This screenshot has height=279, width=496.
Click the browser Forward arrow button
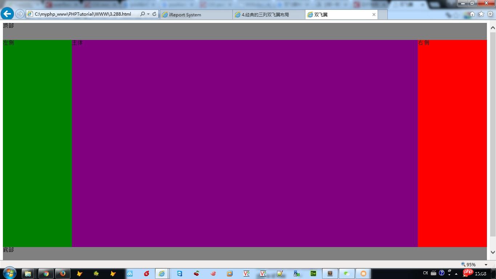click(x=20, y=14)
